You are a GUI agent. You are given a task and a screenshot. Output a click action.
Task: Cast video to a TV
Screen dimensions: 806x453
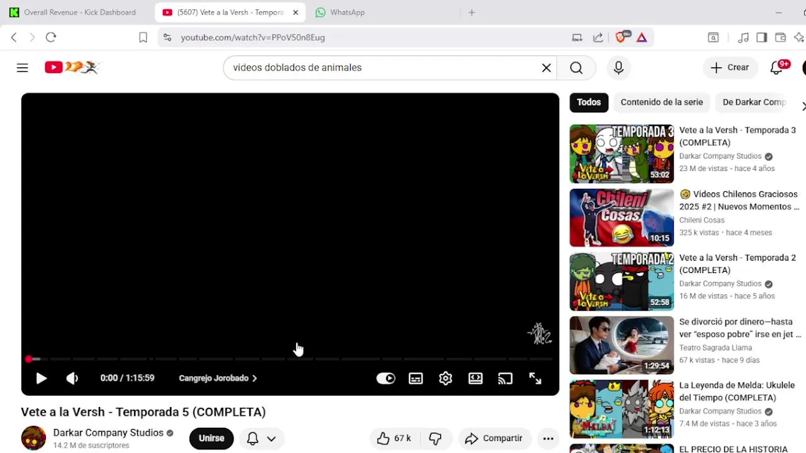pyautogui.click(x=505, y=378)
